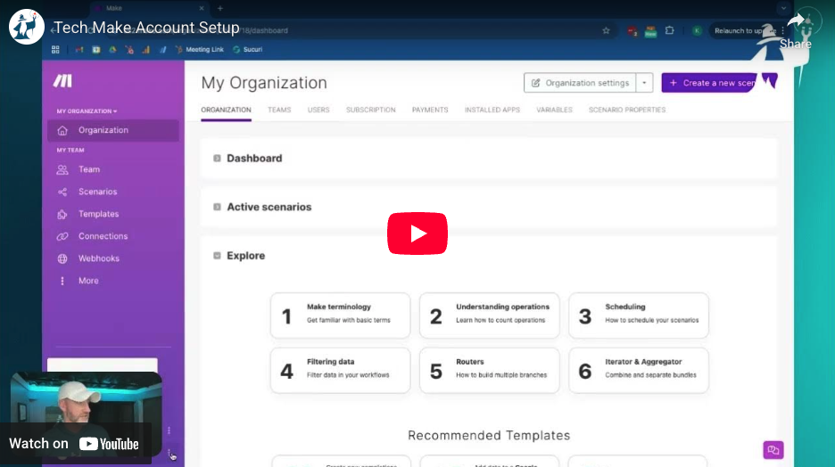The width and height of the screenshot is (835, 467).
Task: Click the Recommended Templates heading
Action: click(x=489, y=435)
